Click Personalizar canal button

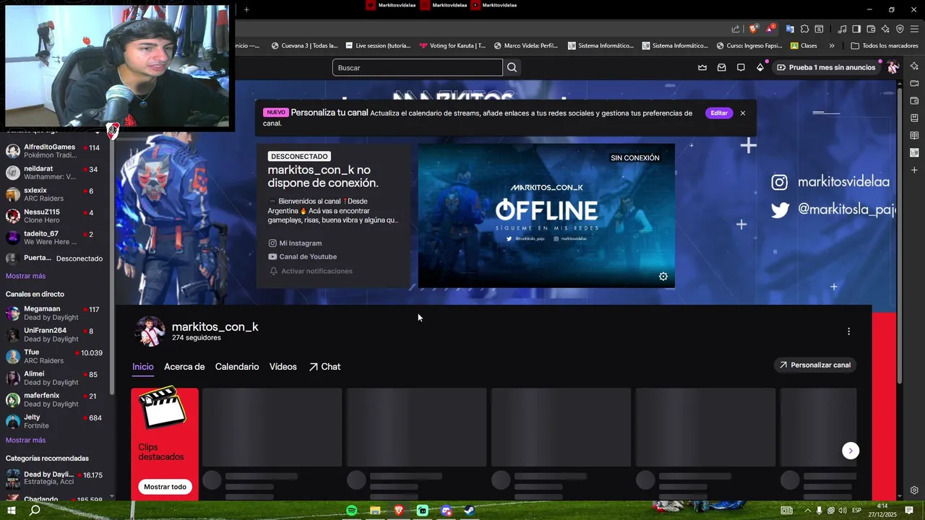click(x=814, y=365)
